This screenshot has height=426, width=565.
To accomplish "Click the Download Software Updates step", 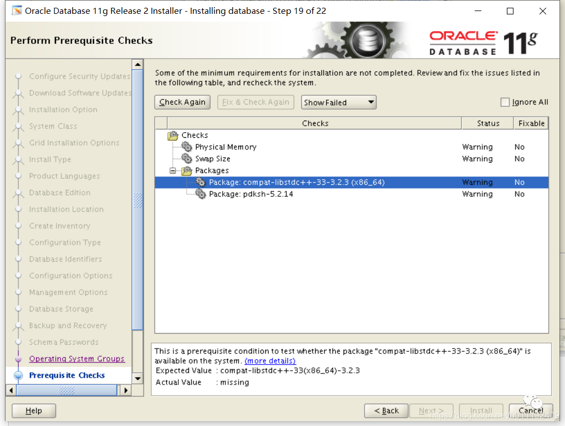I will tap(80, 93).
